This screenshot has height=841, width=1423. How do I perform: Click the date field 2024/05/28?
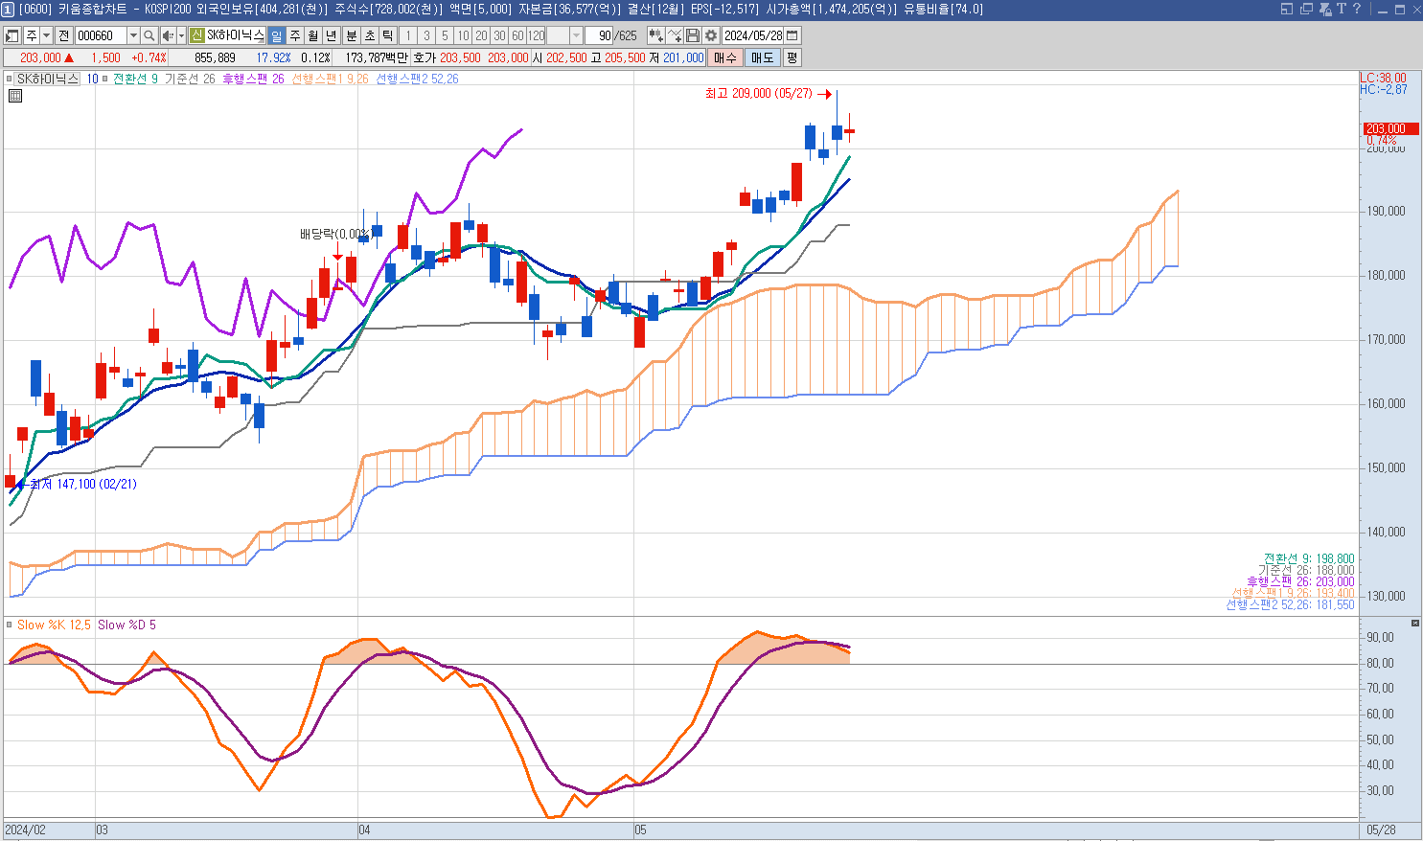(753, 35)
